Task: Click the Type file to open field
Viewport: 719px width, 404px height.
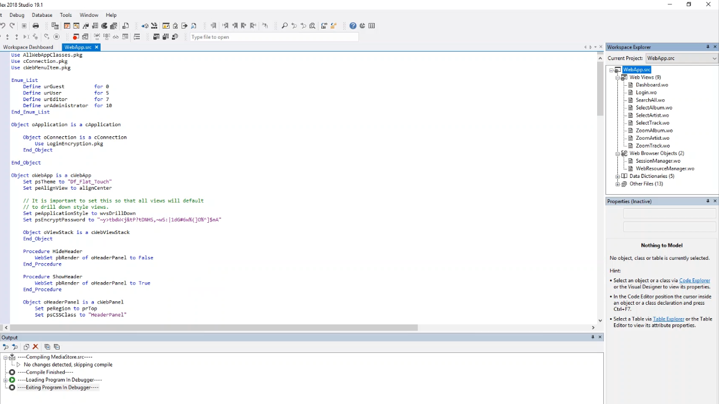Action: point(274,37)
